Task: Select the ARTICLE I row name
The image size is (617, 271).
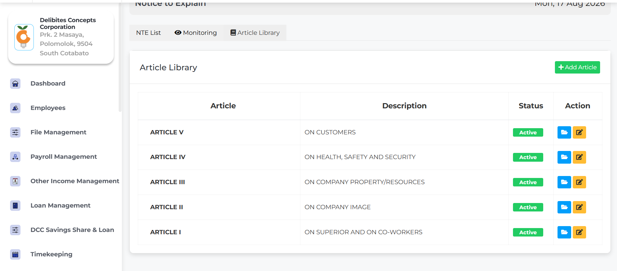Action: 165,232
